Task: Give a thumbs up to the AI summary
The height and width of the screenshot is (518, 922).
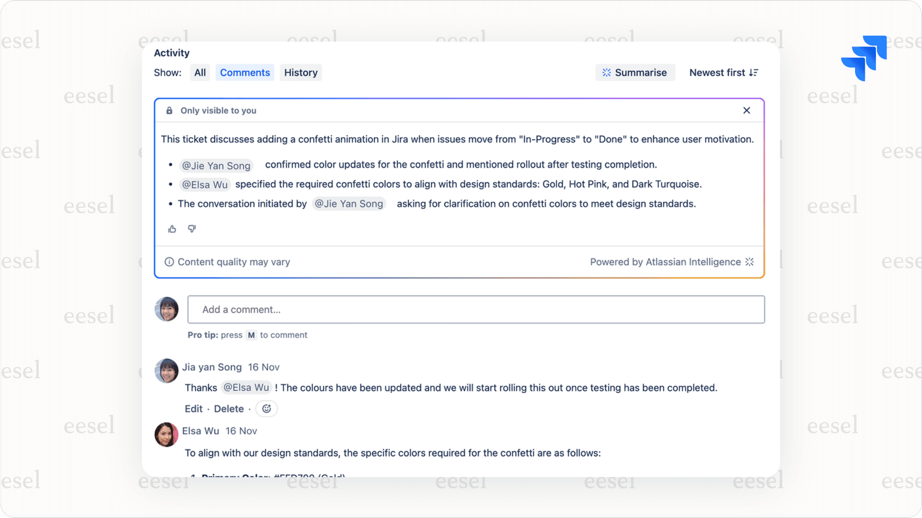Action: click(x=172, y=229)
